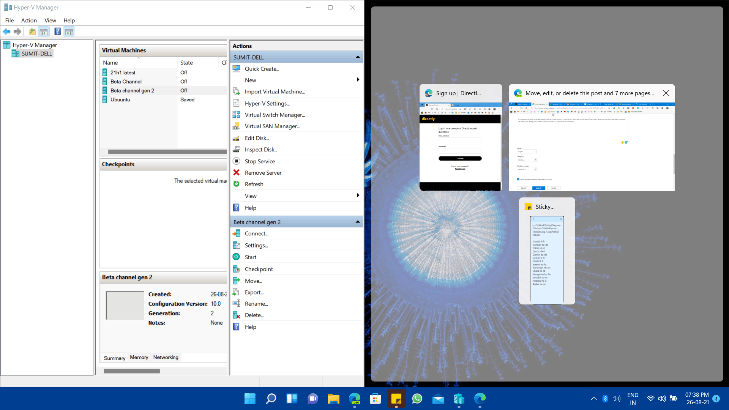Refresh the SUMIT-DELL server

[x=254, y=184]
